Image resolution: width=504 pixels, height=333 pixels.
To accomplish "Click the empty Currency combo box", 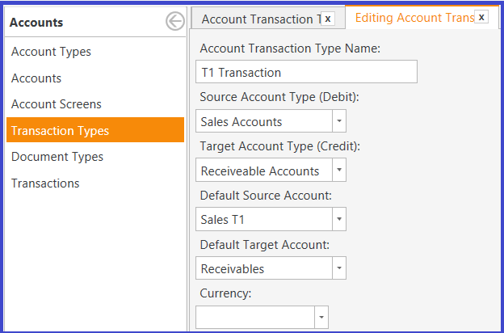I will click(262, 317).
